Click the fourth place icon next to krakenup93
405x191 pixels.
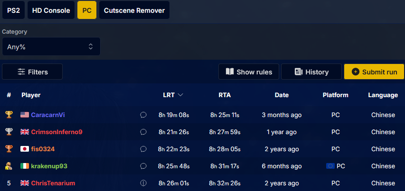(9, 166)
